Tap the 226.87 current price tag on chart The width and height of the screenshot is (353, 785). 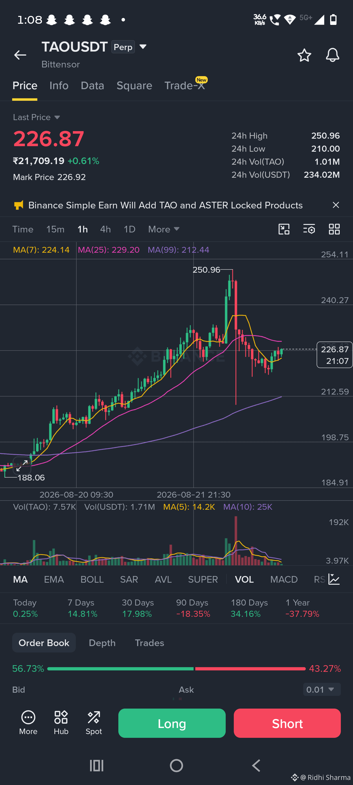334,355
